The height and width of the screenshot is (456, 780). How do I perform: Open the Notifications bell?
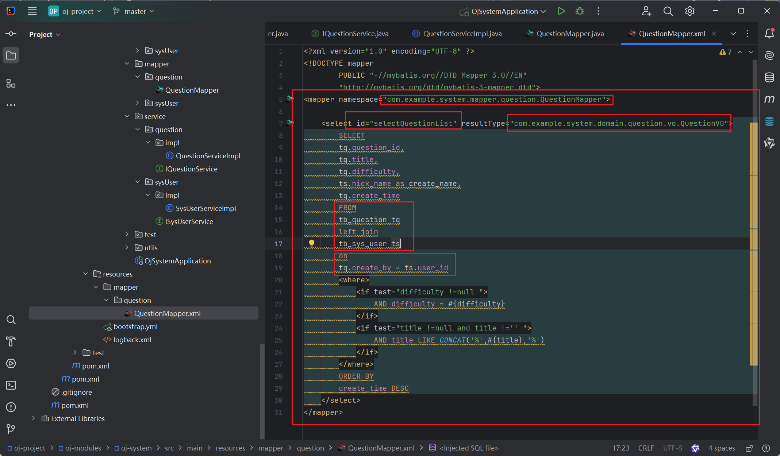[769, 33]
